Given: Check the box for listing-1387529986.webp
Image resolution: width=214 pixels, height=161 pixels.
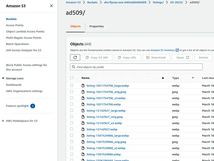Looking at the screenshot, I should [x=71, y=154].
